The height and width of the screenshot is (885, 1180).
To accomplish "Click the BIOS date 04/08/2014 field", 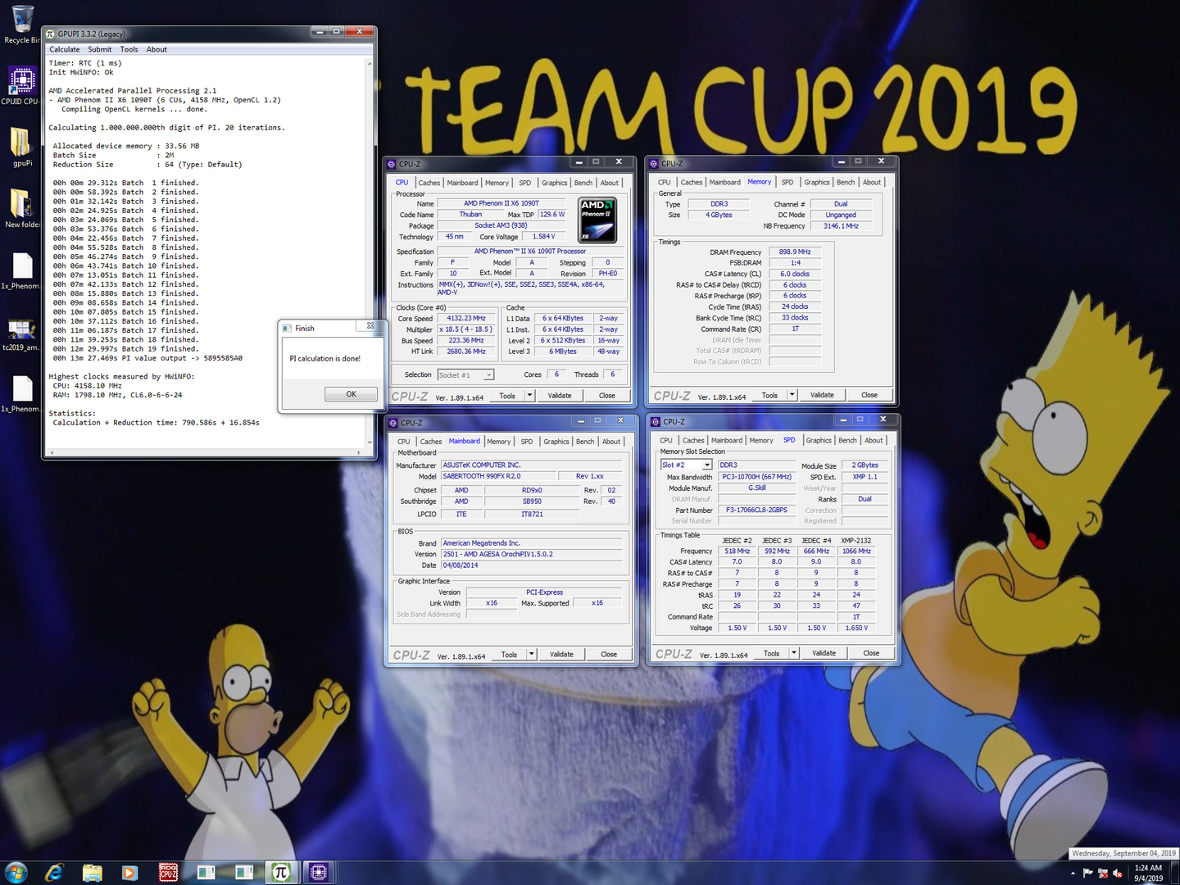I will pyautogui.click(x=532, y=565).
